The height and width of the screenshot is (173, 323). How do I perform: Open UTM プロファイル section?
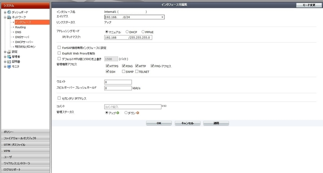click(25, 145)
